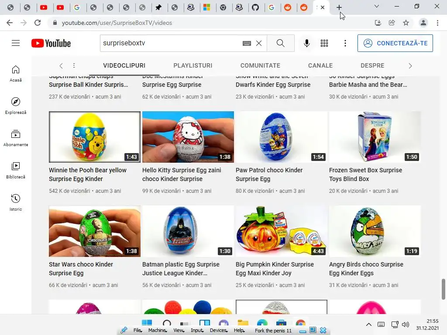Switch to CANALE tab
The image size is (447, 335).
[320, 65]
